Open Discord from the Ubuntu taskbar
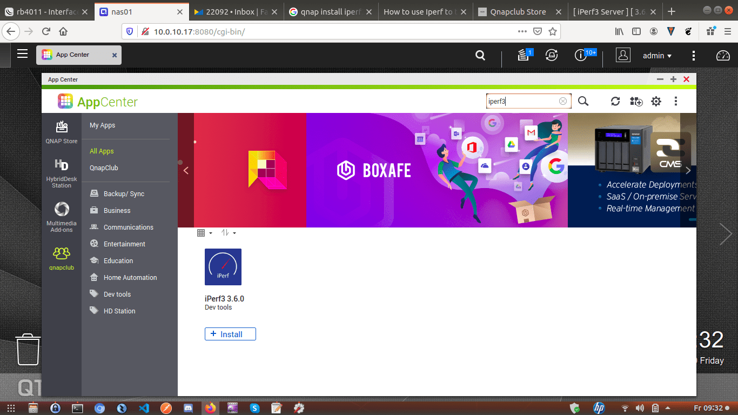 coord(188,408)
